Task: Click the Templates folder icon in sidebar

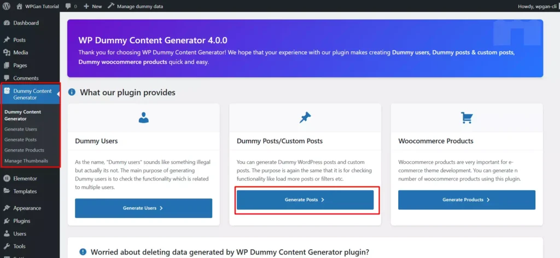Action: click(x=7, y=191)
